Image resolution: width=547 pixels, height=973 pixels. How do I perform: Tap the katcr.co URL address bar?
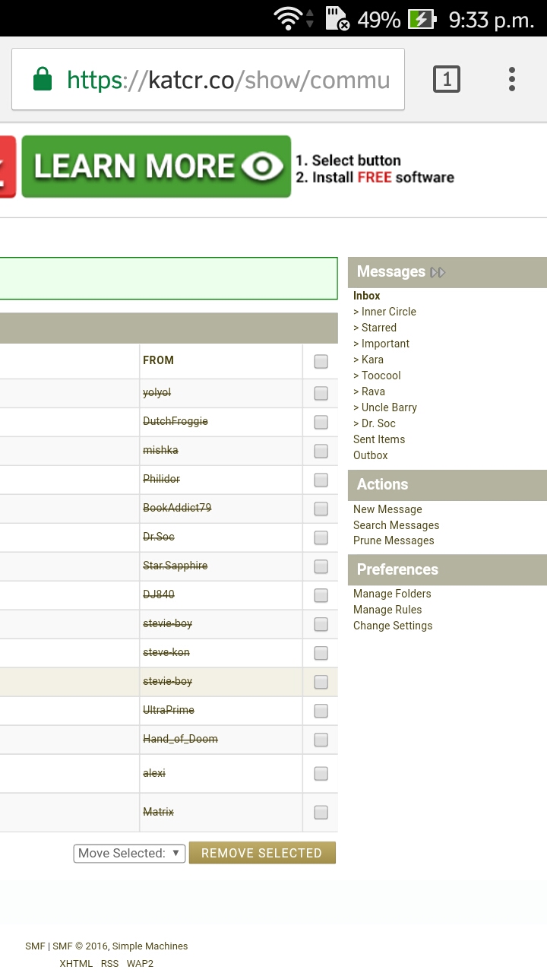(208, 79)
